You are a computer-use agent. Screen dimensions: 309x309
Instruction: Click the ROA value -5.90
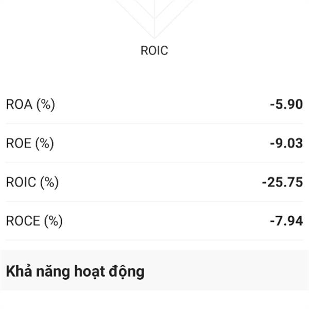pyautogui.click(x=286, y=104)
